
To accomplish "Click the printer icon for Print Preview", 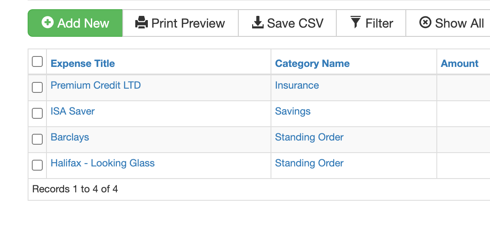I will click(x=142, y=23).
